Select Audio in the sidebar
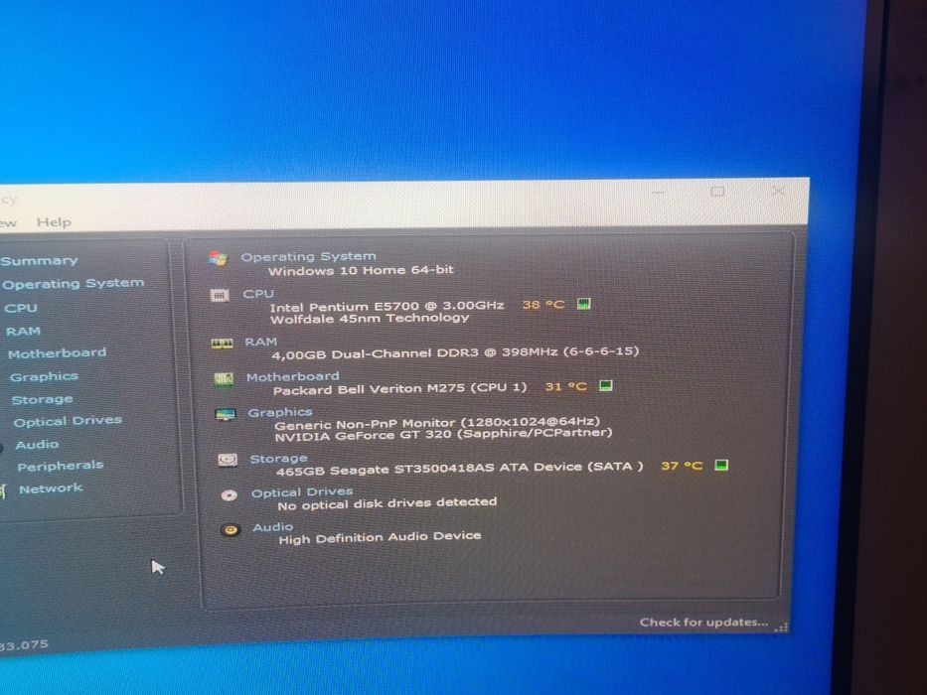 pyautogui.click(x=37, y=445)
